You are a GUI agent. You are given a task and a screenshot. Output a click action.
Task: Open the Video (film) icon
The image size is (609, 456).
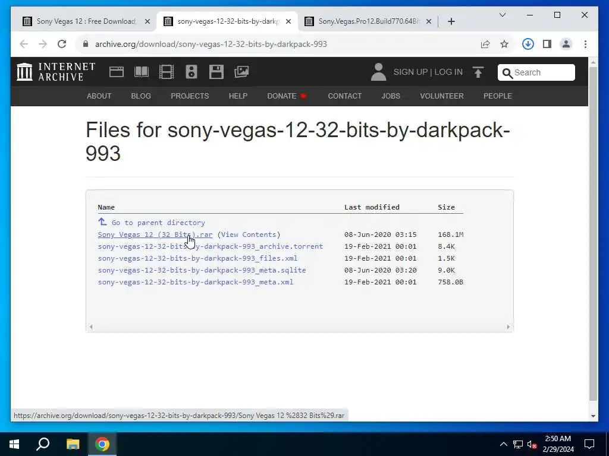click(x=167, y=72)
